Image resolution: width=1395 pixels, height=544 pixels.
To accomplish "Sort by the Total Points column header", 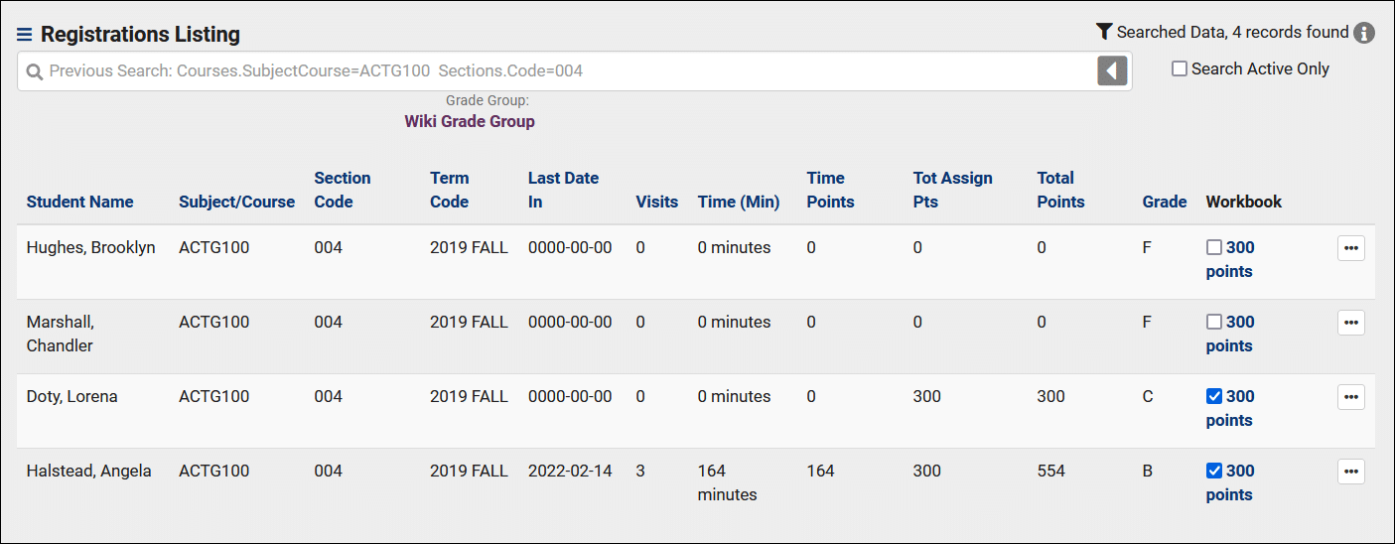I will point(1060,190).
